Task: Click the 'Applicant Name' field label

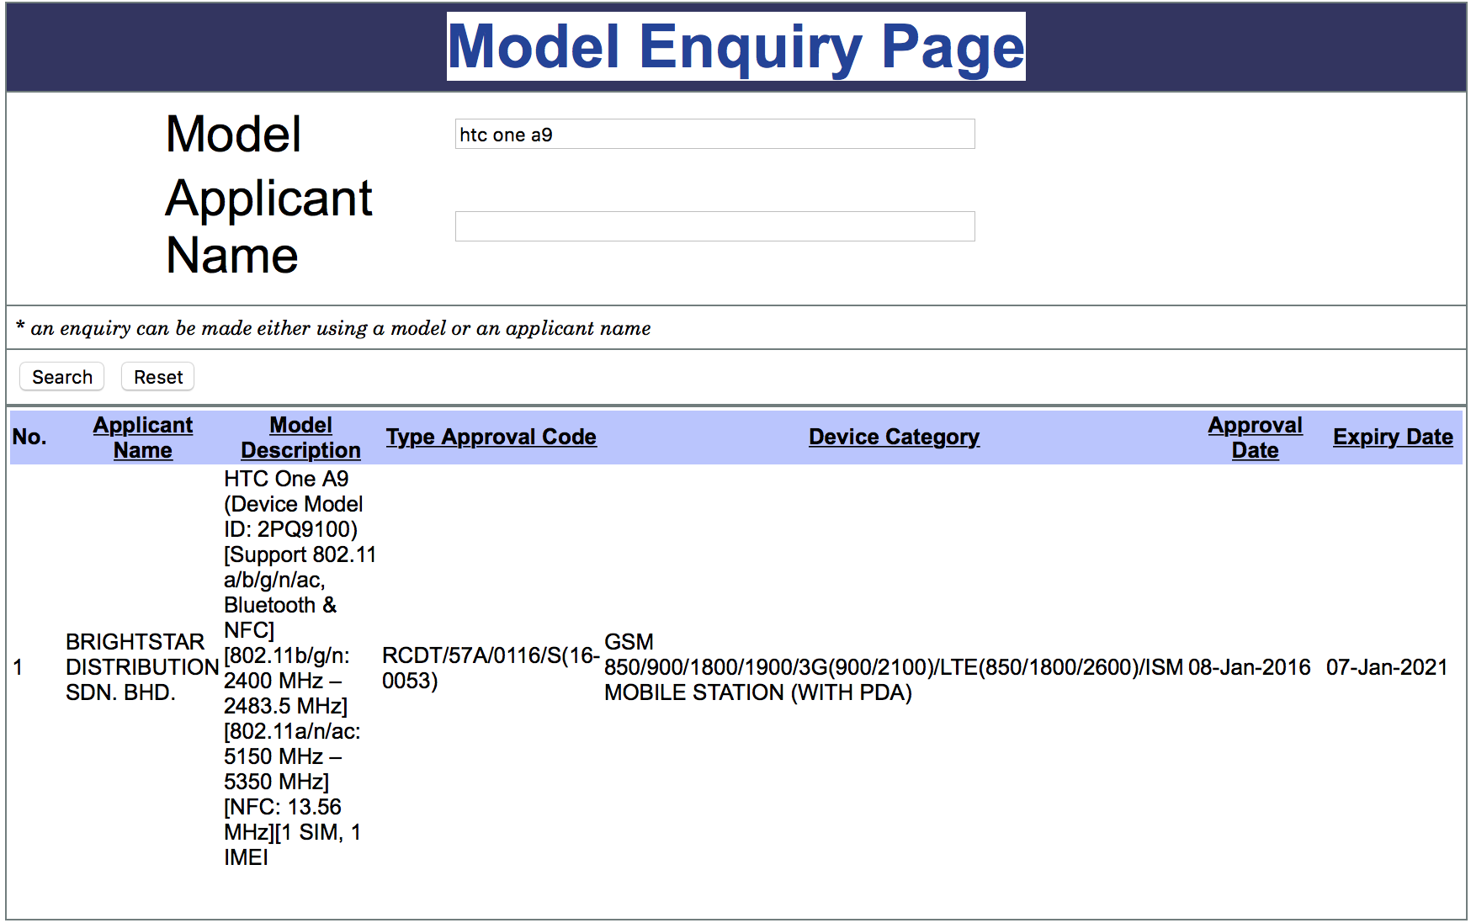Action: click(x=268, y=226)
